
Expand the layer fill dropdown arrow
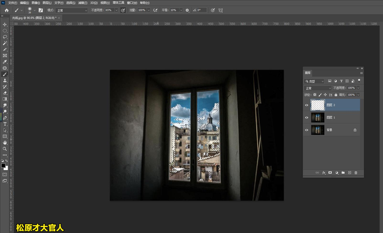358,95
